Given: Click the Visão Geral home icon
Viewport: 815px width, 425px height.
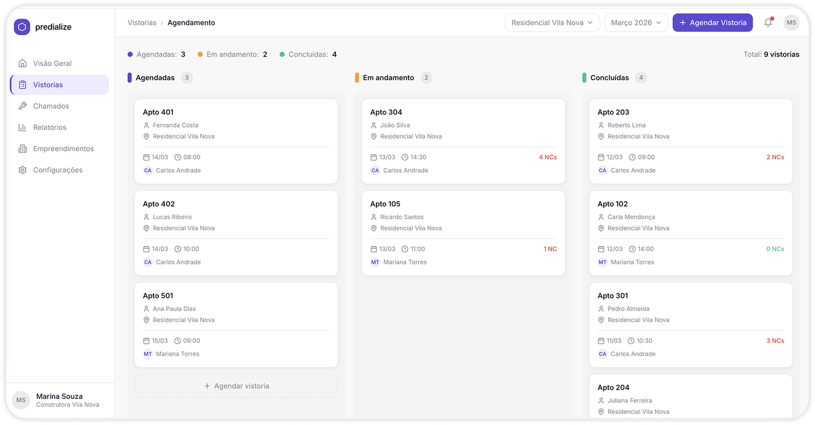Looking at the screenshot, I should (22, 63).
